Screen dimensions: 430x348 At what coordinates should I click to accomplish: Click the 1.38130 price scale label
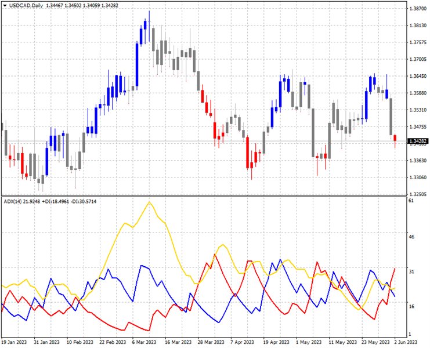pyautogui.click(x=418, y=26)
